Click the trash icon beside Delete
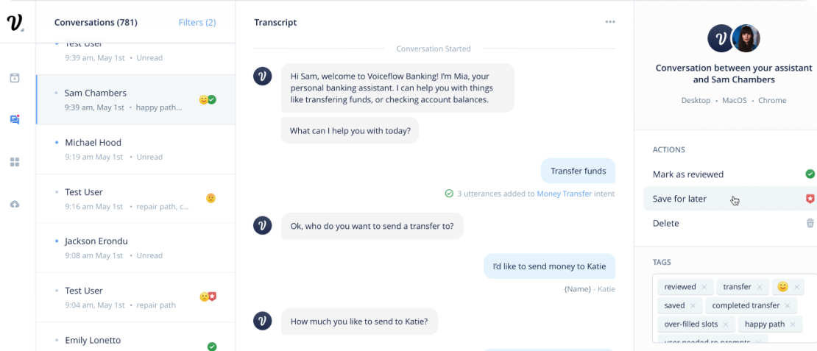This screenshot has height=351, width=817. pos(810,223)
